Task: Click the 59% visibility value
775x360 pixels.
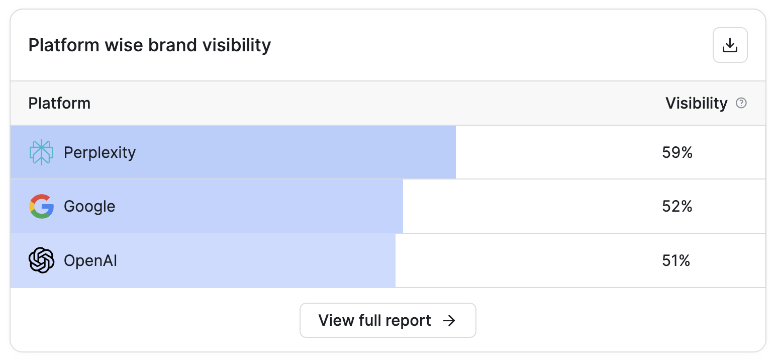Action: pos(677,152)
